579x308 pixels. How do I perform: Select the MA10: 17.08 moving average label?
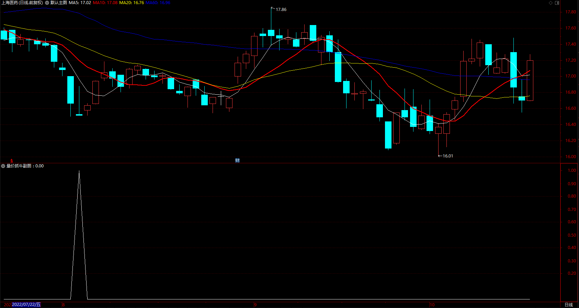pos(105,3)
